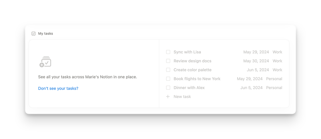This screenshot has height=139, width=321.
Task: Click the May 30, 2024 due date
Action: pos(256,61)
